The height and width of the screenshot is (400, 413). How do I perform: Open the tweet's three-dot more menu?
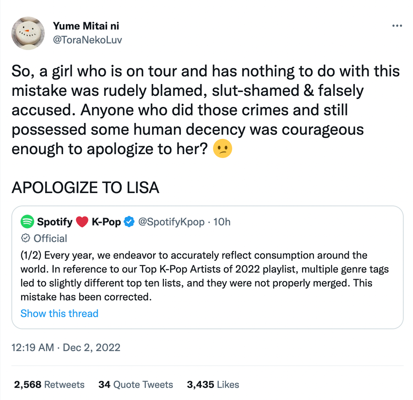click(x=397, y=26)
